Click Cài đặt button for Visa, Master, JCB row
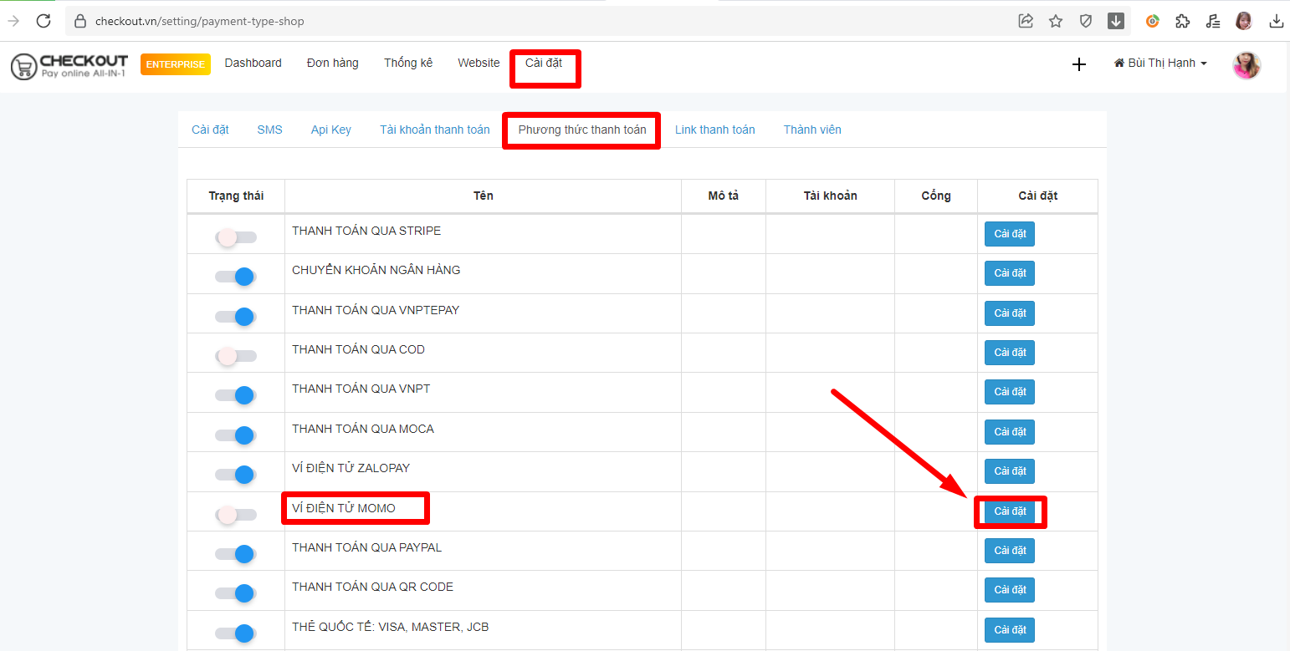1290x651 pixels. [x=1010, y=630]
